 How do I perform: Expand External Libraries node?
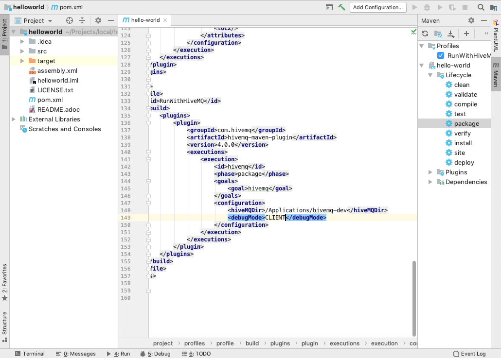(x=14, y=119)
